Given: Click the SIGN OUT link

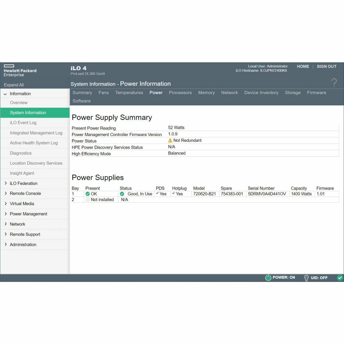Looking at the screenshot, I should (326, 67).
